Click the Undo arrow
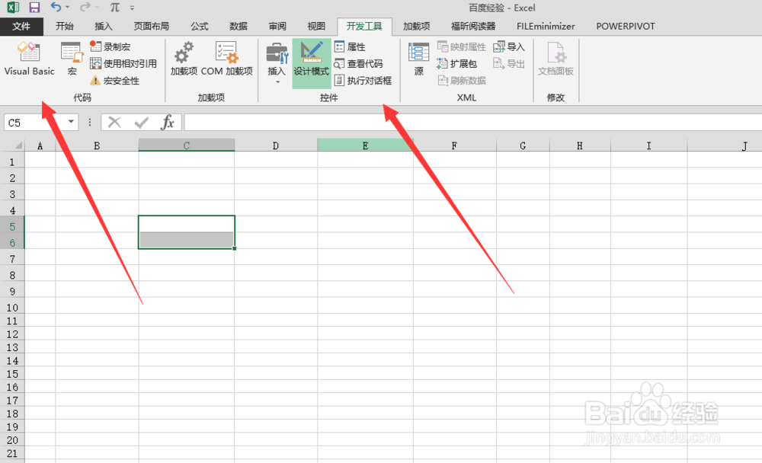 coord(56,8)
